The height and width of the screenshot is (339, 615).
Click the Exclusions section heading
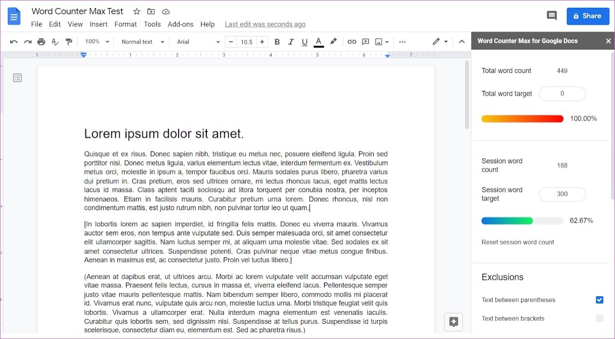coord(503,277)
